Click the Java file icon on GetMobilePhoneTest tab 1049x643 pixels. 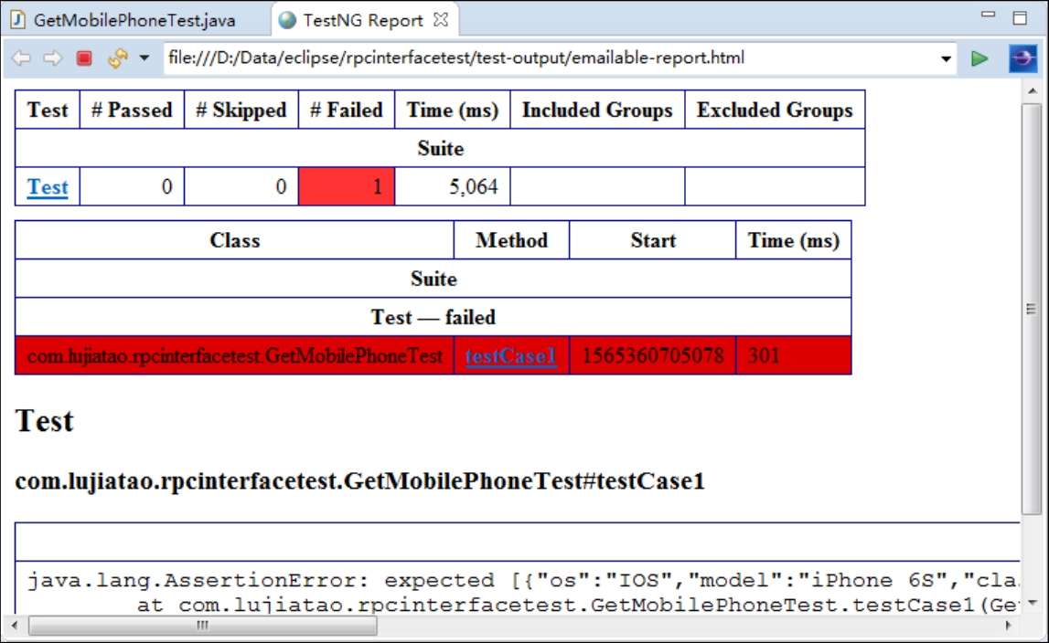(x=18, y=20)
